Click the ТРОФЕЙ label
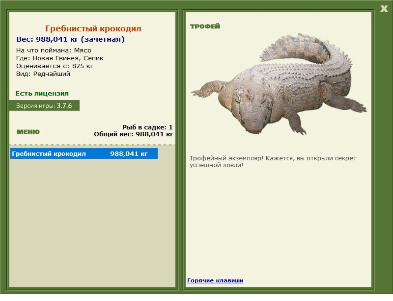Viewport: 393px width, 301px height. click(x=205, y=26)
